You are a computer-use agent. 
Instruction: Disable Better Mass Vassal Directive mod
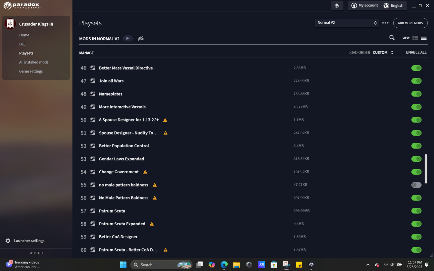click(416, 68)
